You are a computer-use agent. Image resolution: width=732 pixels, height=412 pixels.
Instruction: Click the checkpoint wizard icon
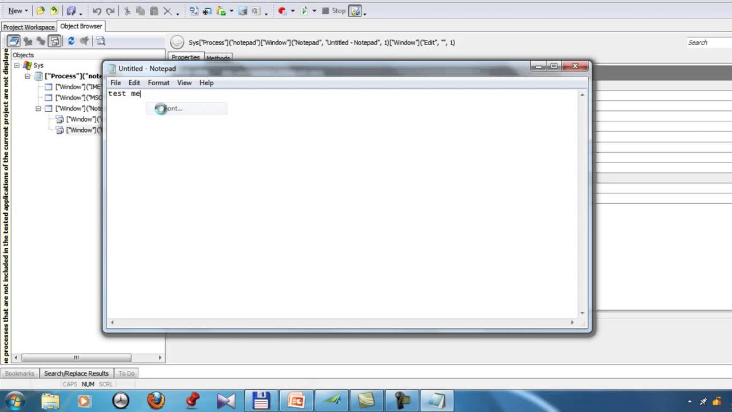tap(221, 11)
